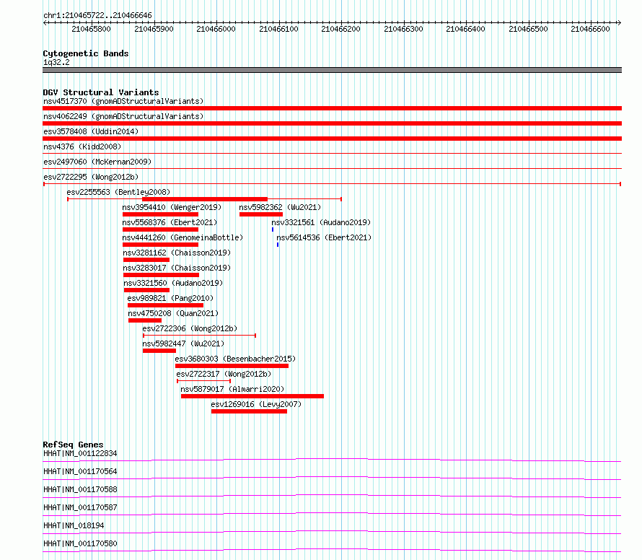Click the red bar under nsv5879017
642x560 pixels.
252,396
